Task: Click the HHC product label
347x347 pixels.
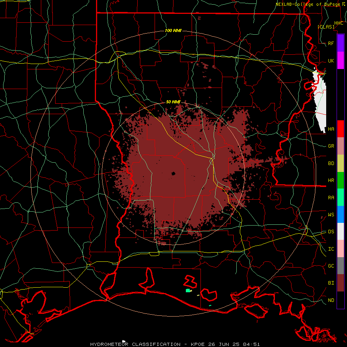Action: [x=339, y=23]
